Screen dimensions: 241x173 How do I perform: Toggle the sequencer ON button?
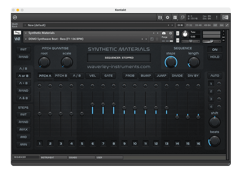pos(215,50)
